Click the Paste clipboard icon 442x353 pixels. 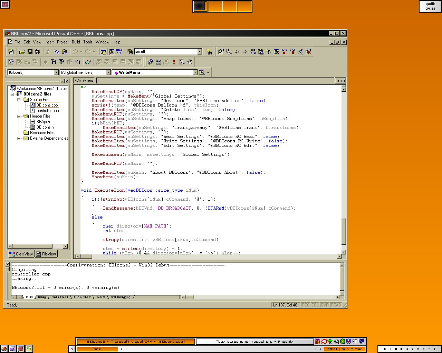[64, 52]
